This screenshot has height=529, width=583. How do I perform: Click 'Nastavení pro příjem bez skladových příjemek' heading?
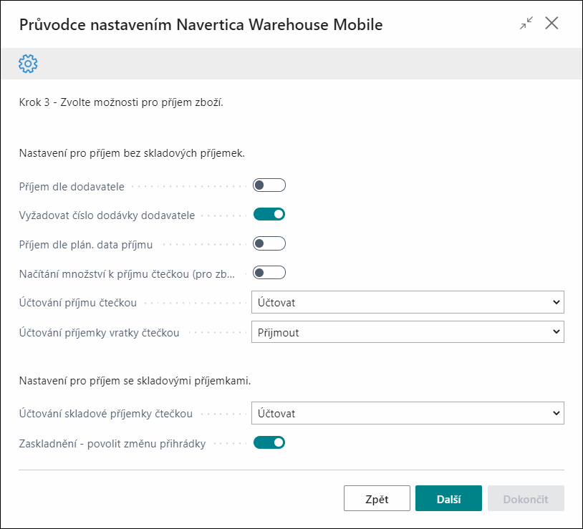[x=132, y=153]
